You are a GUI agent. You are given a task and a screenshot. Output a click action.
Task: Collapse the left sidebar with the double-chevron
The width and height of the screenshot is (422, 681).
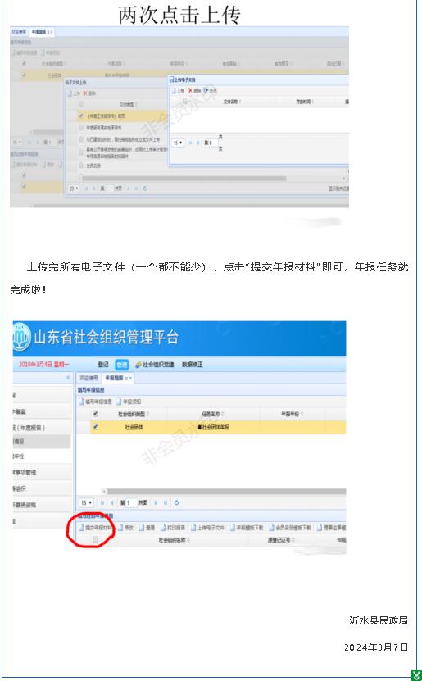[68, 378]
